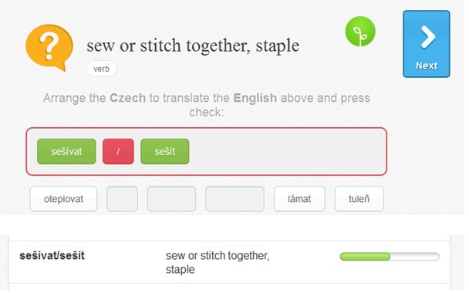Click the heading 'sew or stitch together, staple'
The image size is (469, 296).
pos(193,45)
